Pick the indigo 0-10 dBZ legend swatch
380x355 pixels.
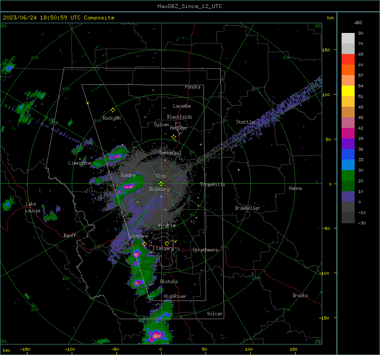point(348,197)
